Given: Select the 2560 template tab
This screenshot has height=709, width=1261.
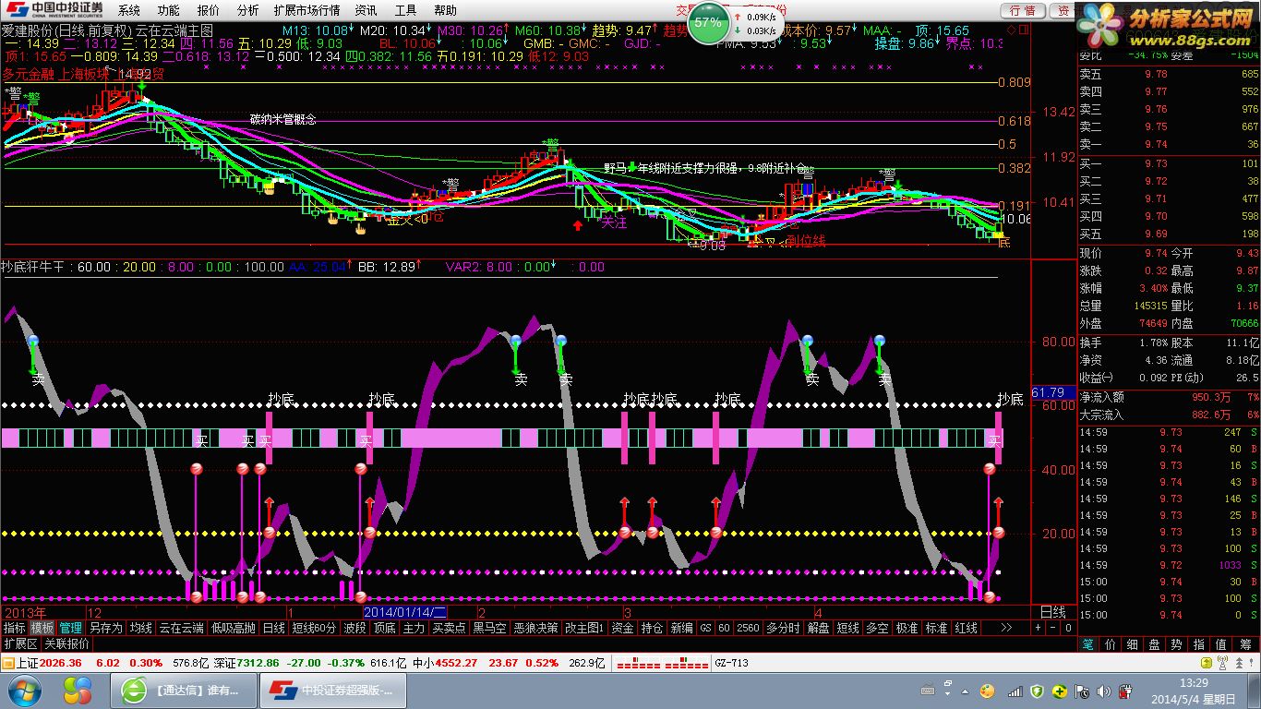Looking at the screenshot, I should pos(749,628).
